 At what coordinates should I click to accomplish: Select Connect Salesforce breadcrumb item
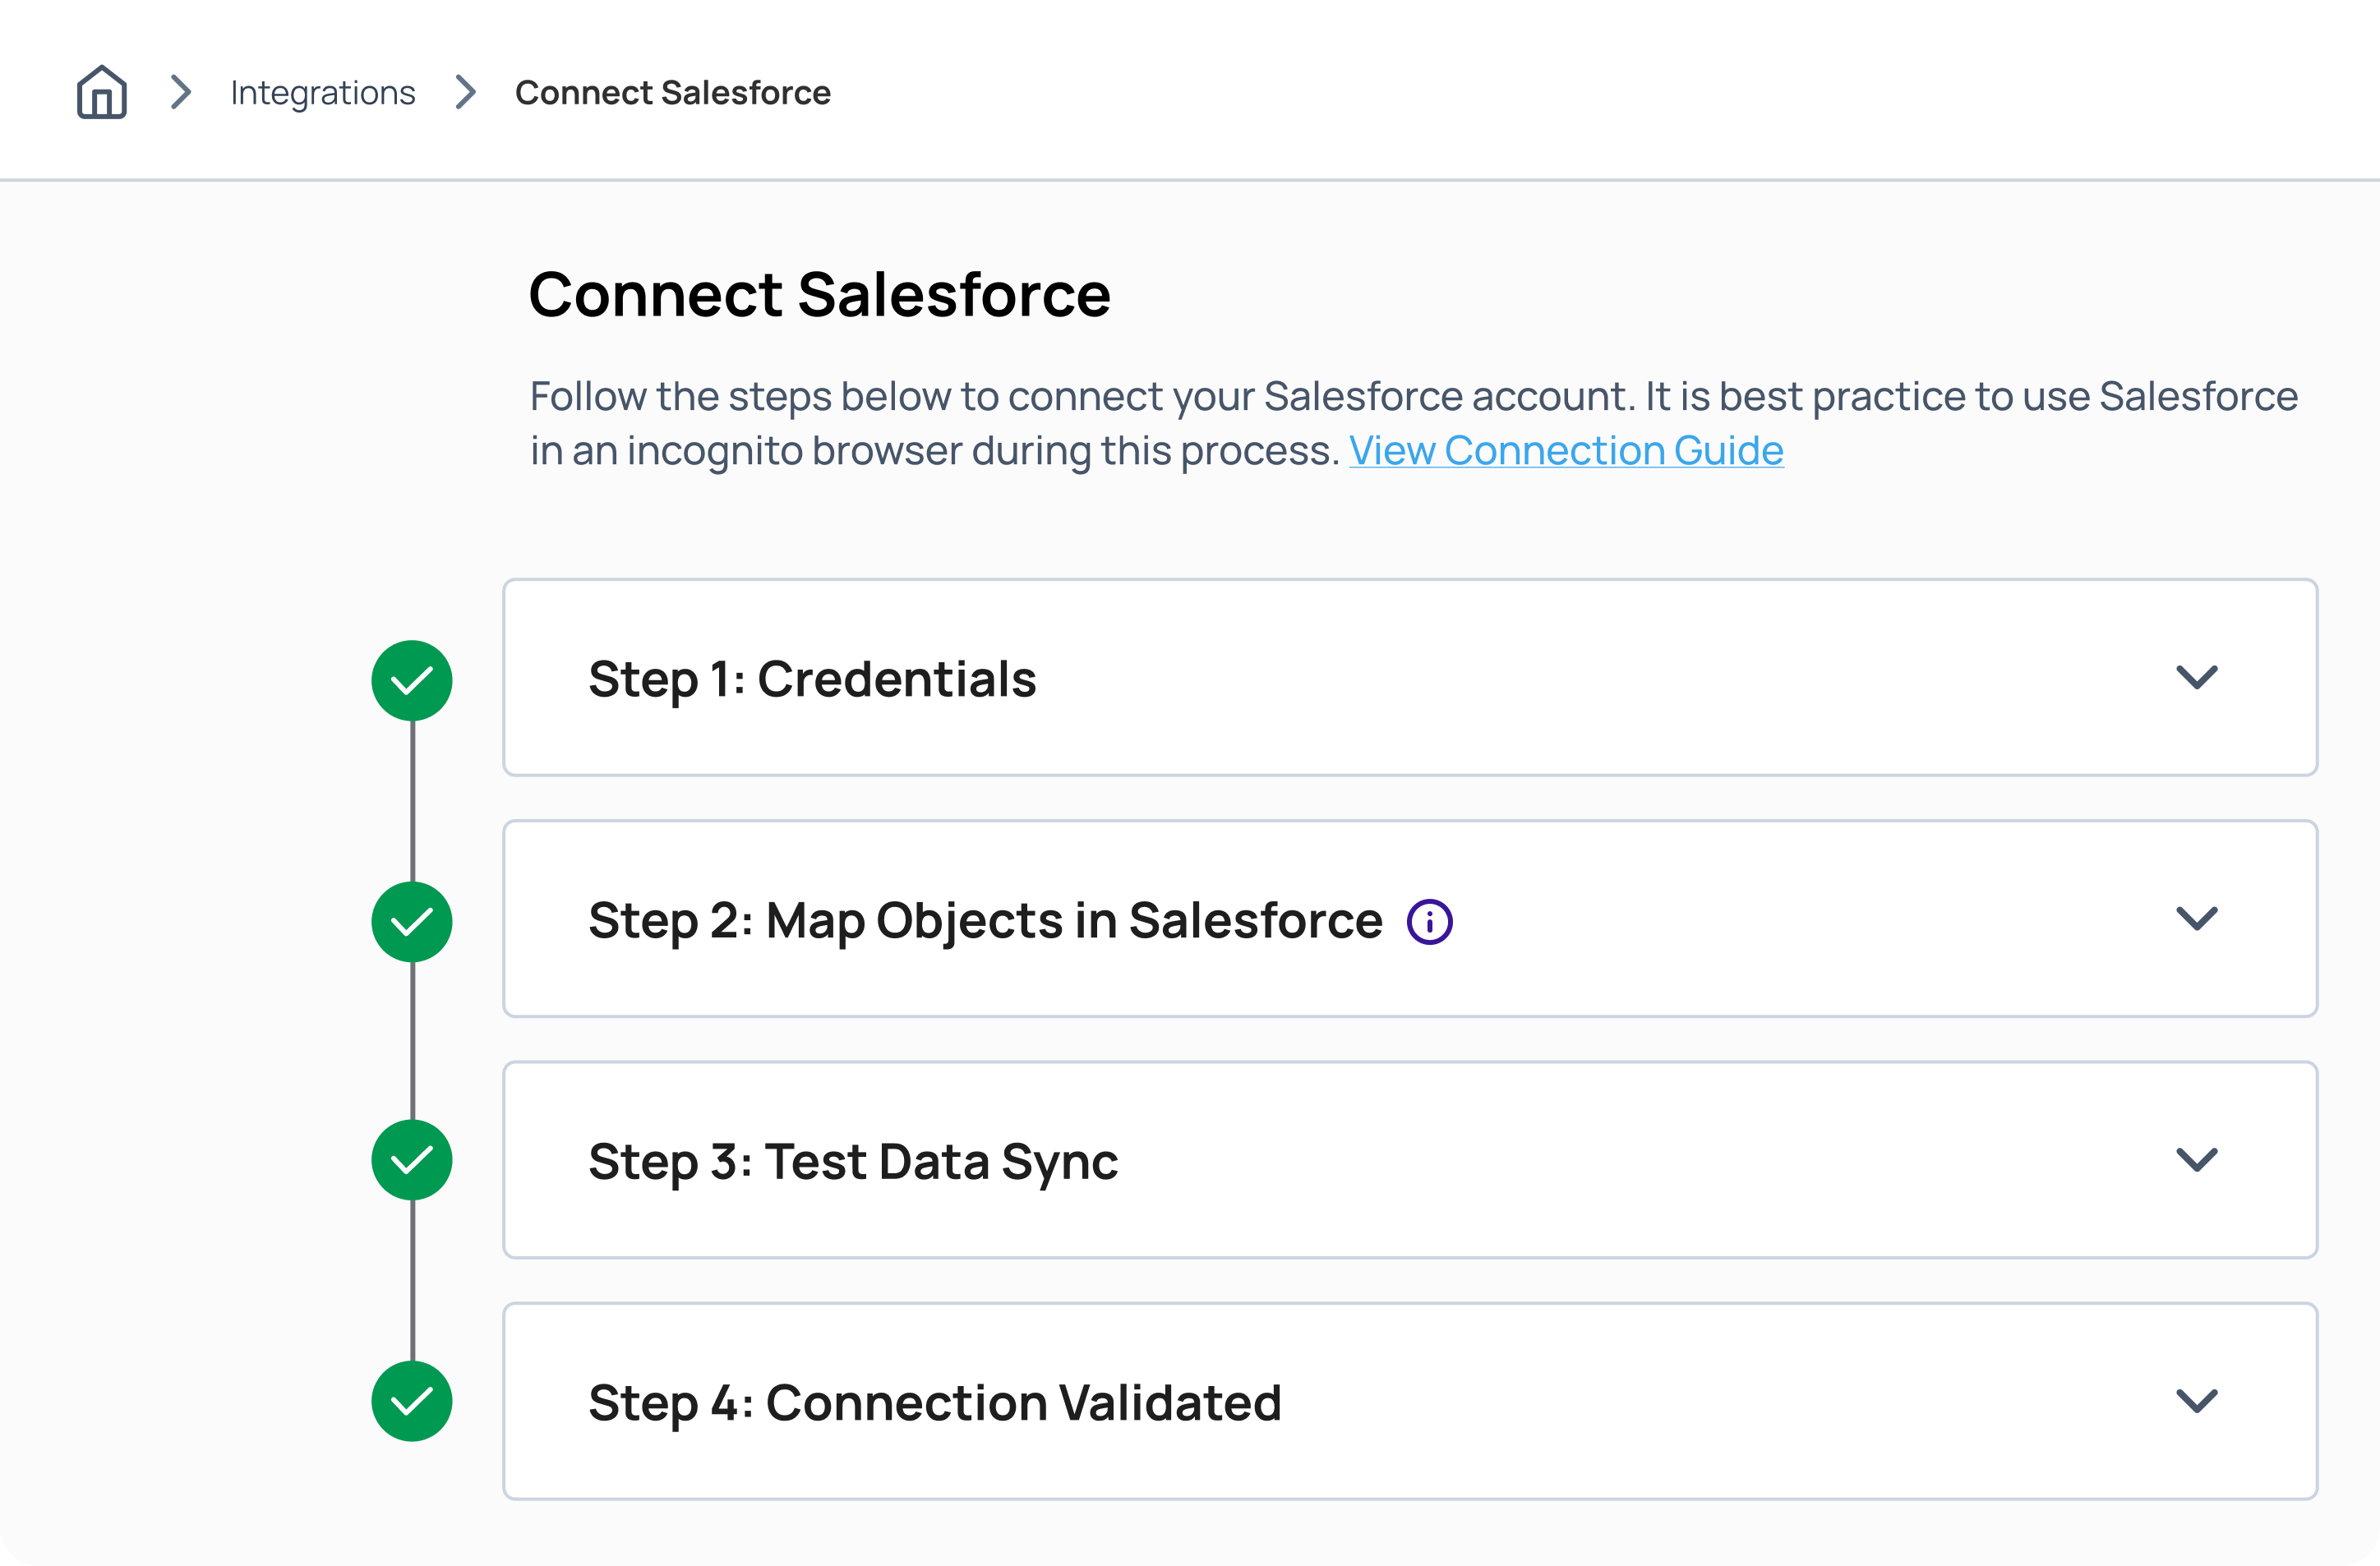[672, 93]
